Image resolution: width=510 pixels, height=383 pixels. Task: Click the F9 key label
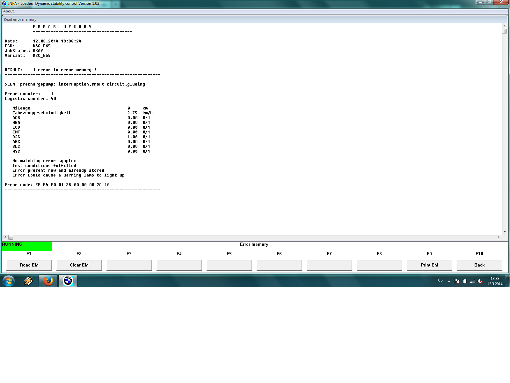(429, 254)
